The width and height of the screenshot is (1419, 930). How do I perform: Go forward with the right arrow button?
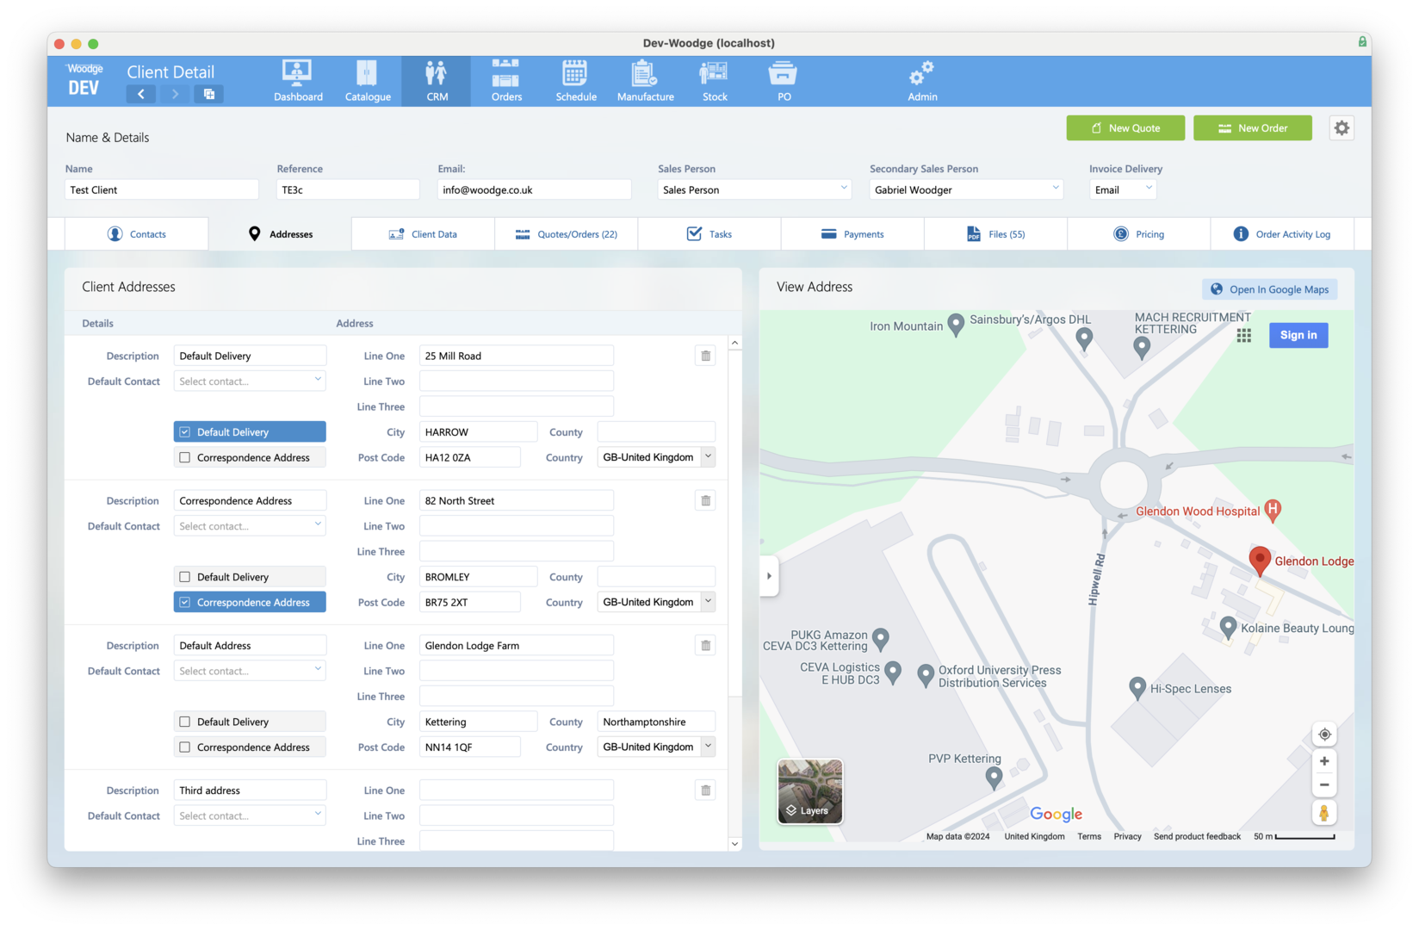[175, 94]
